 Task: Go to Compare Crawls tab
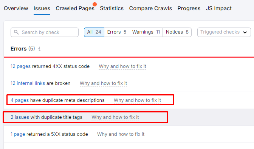pyautogui.click(x=150, y=8)
